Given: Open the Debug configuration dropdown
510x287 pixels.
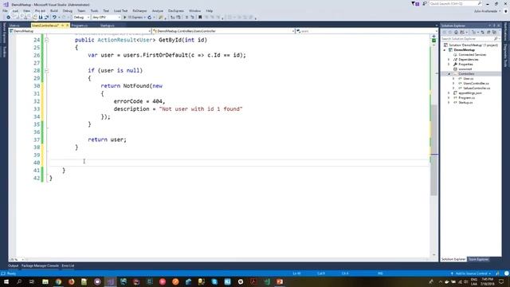Looking at the screenshot, I should 81,18.
